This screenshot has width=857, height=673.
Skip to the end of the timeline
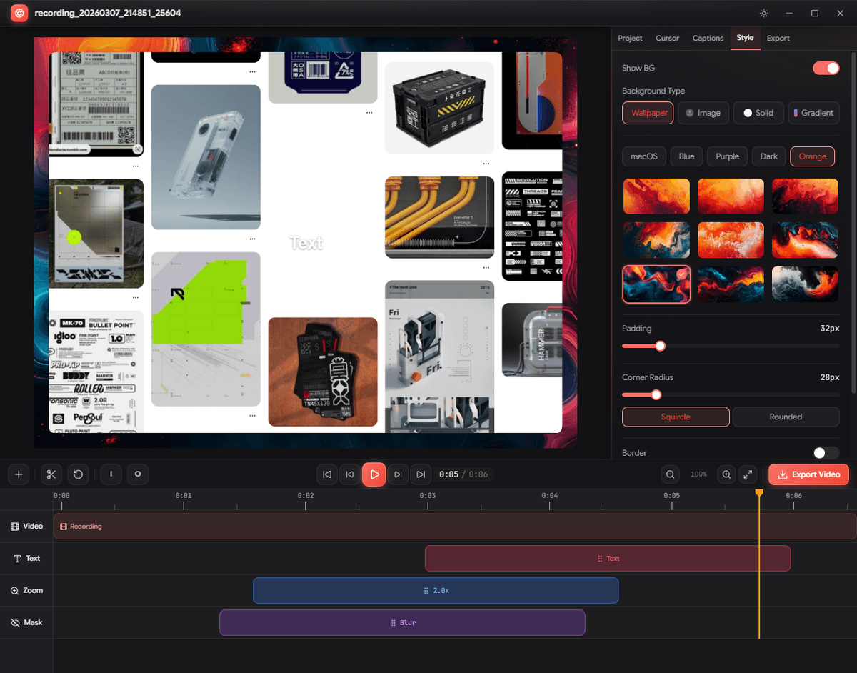tap(421, 474)
